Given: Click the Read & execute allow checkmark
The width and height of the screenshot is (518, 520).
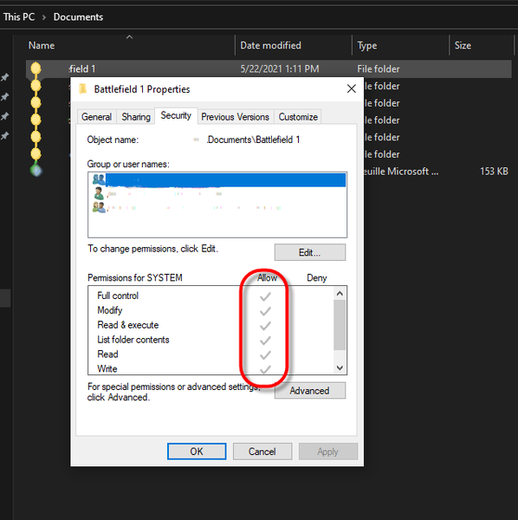Looking at the screenshot, I should 265,325.
